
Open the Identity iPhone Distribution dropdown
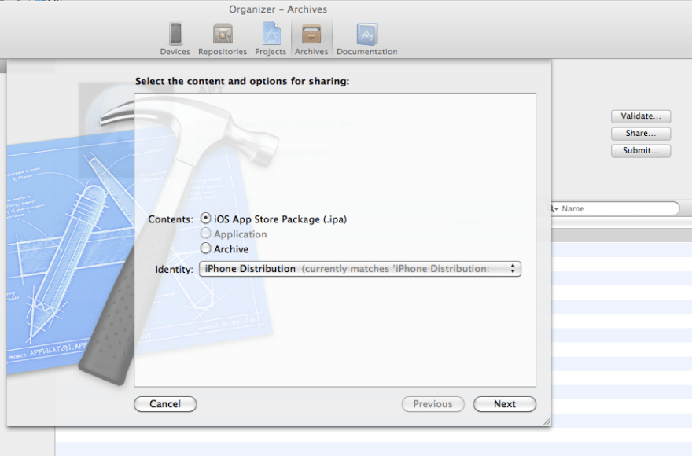(360, 269)
